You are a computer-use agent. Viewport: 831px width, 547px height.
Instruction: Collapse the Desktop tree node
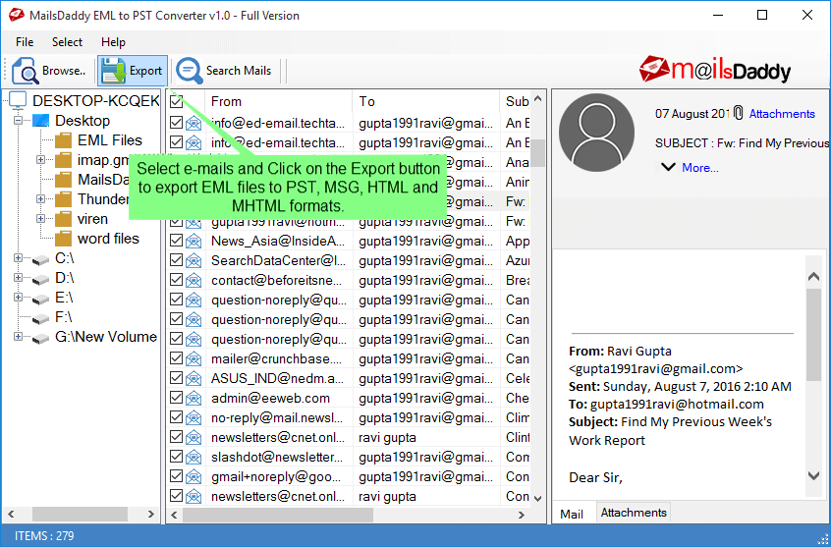(18, 121)
